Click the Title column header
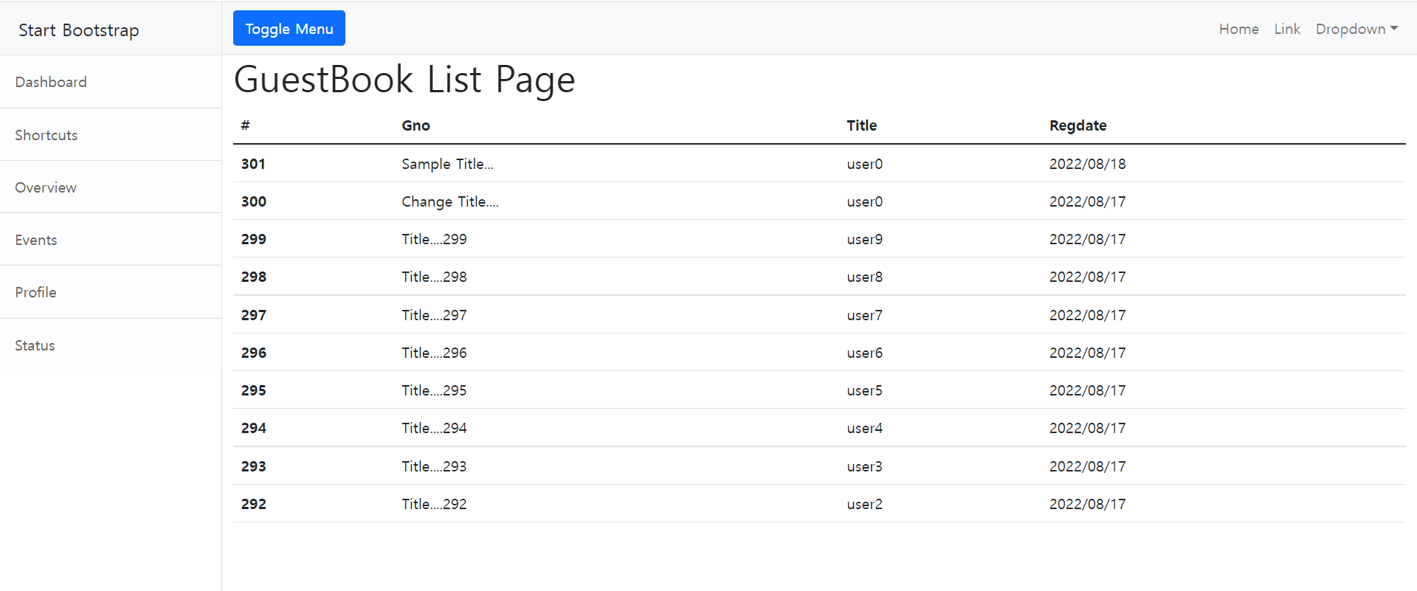The width and height of the screenshot is (1417, 591). click(x=861, y=125)
